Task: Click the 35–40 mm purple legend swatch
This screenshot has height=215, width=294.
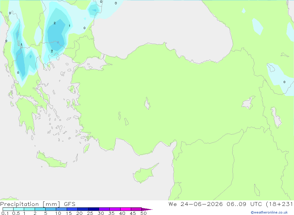Action: tap(115, 209)
